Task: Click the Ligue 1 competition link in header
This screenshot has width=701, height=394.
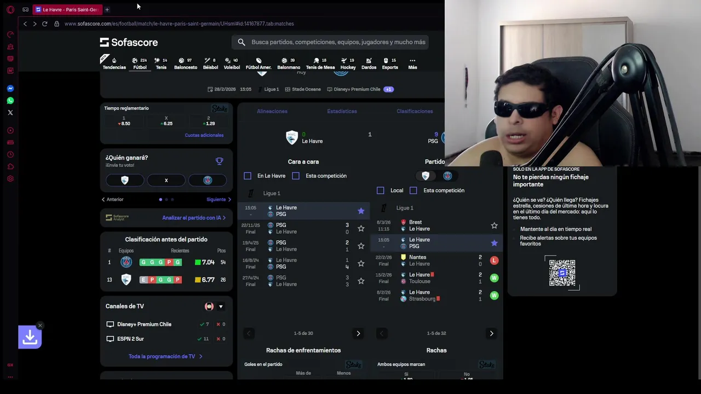Action: [x=272, y=89]
